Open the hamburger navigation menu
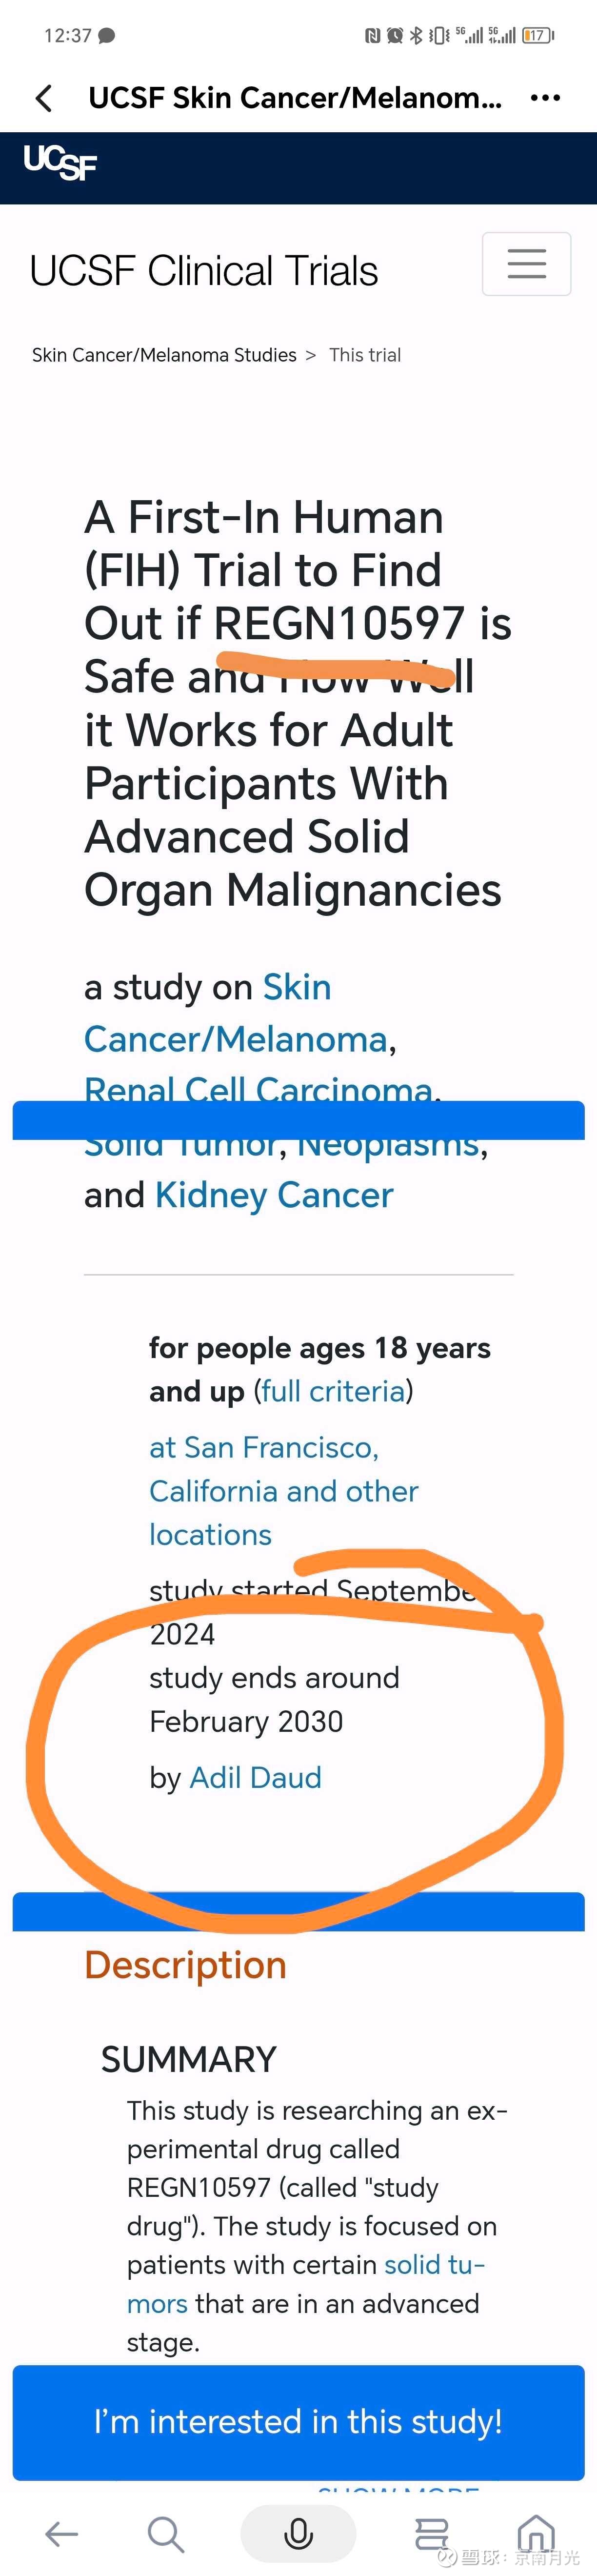597x2576 pixels. [x=527, y=264]
